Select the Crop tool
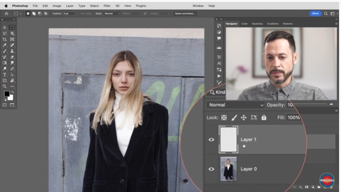Image resolution: width=341 pixels, height=192 pixels. [4, 39]
